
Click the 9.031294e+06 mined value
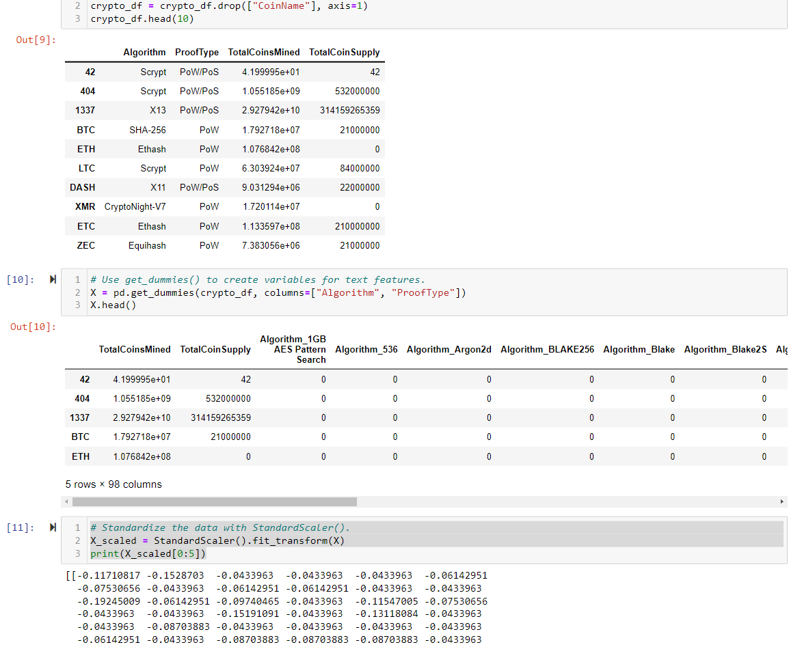coord(271,188)
